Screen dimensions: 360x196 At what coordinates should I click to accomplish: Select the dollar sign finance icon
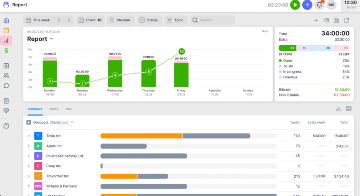point(6,50)
